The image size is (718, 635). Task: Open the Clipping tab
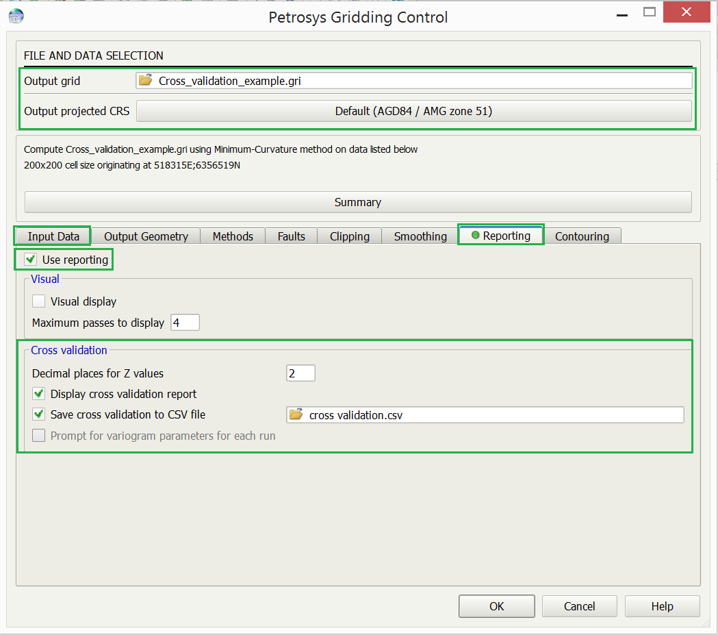coord(349,236)
